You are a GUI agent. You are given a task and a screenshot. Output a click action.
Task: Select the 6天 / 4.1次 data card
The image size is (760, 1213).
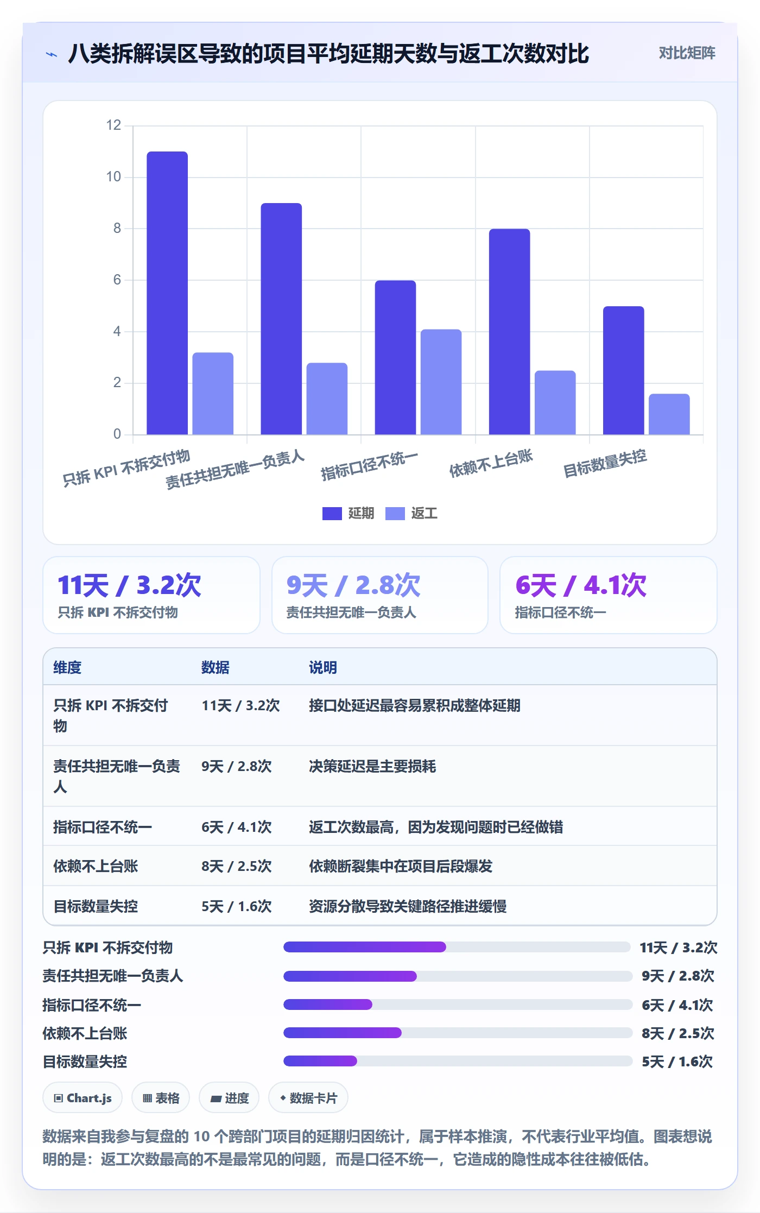[x=609, y=595]
